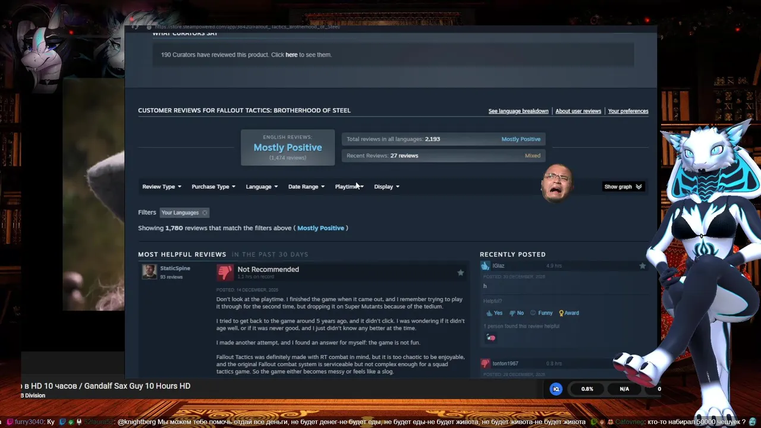The width and height of the screenshot is (761, 428).
Task: Click the English Reviews Mostly Positive summary box
Action: click(288, 147)
